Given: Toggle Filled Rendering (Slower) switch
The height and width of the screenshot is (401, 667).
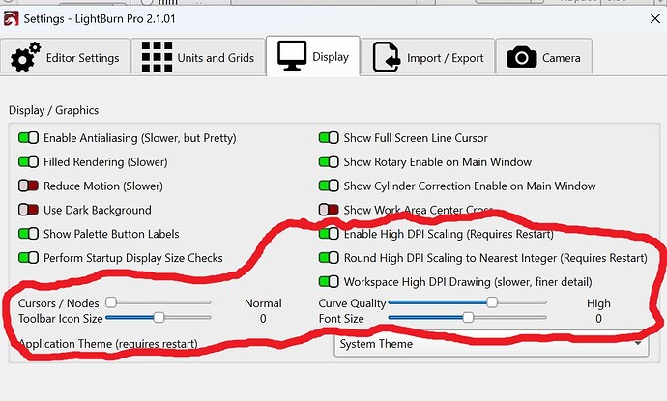Looking at the screenshot, I should [28, 161].
